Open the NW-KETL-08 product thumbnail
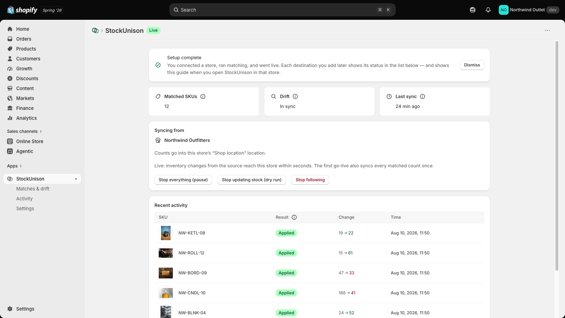The height and width of the screenshot is (318, 565). [166, 233]
